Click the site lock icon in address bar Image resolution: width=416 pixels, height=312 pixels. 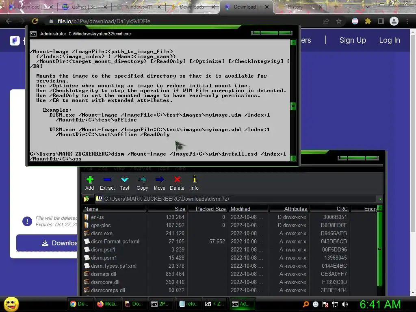52,21
